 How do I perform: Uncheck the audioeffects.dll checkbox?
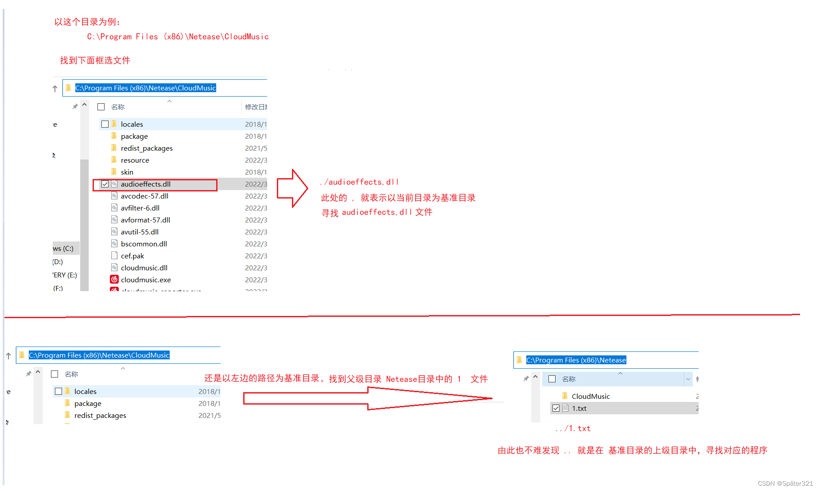point(105,184)
